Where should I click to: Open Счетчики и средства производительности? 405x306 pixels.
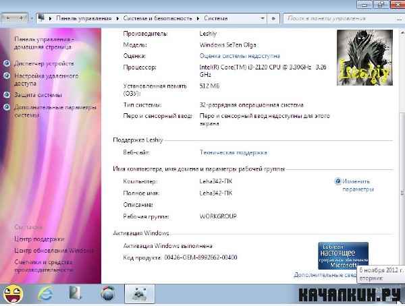[x=44, y=266]
